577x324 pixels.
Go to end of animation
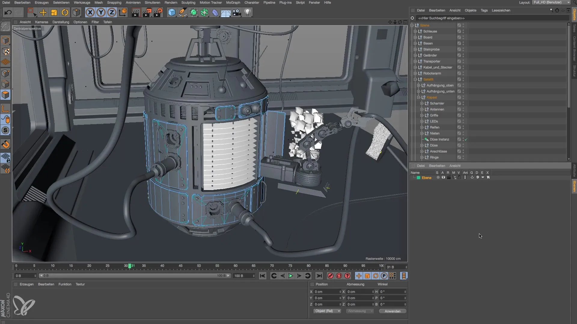pos(319,276)
